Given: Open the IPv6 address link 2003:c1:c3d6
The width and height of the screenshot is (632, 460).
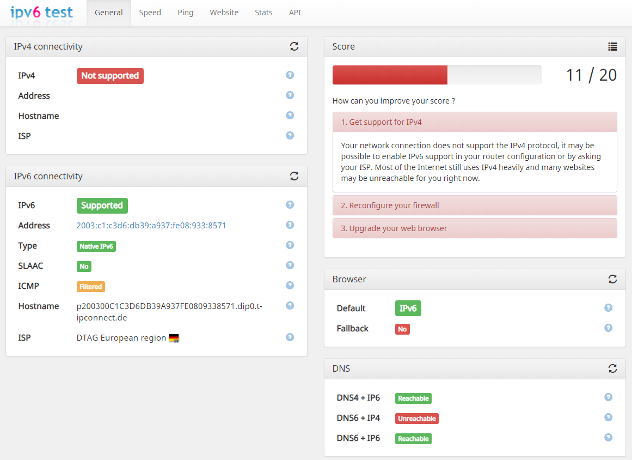Looking at the screenshot, I should [x=151, y=226].
